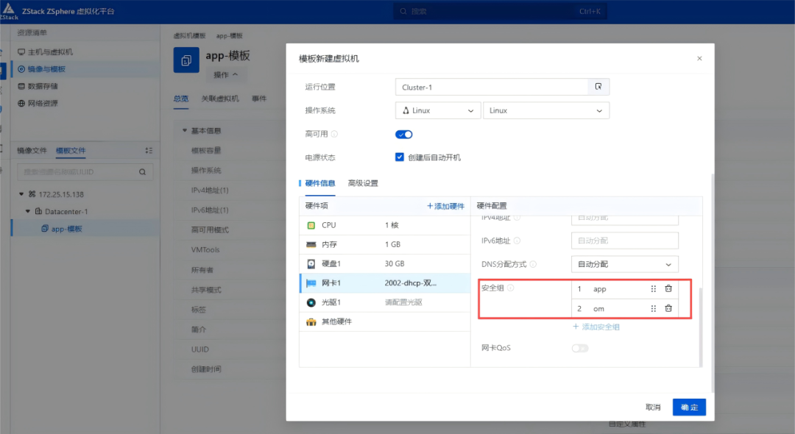Click the 光驱1 optical drive icon
This screenshot has height=434, width=795.
coord(311,301)
